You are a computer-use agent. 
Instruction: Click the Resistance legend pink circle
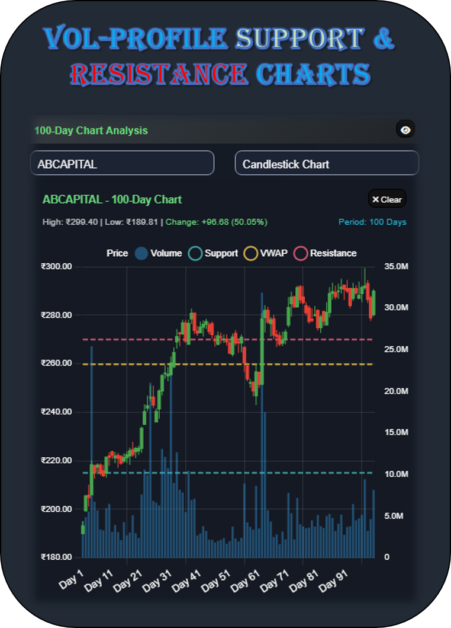[x=301, y=253]
